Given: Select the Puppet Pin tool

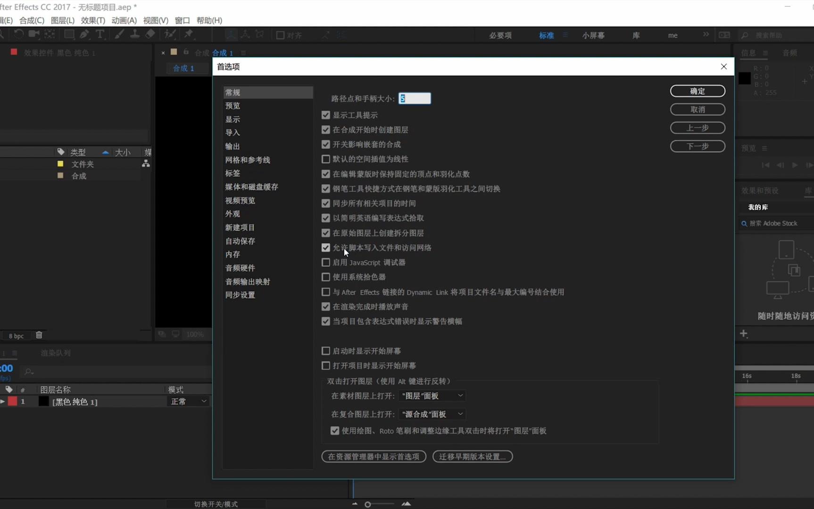Looking at the screenshot, I should [x=189, y=34].
